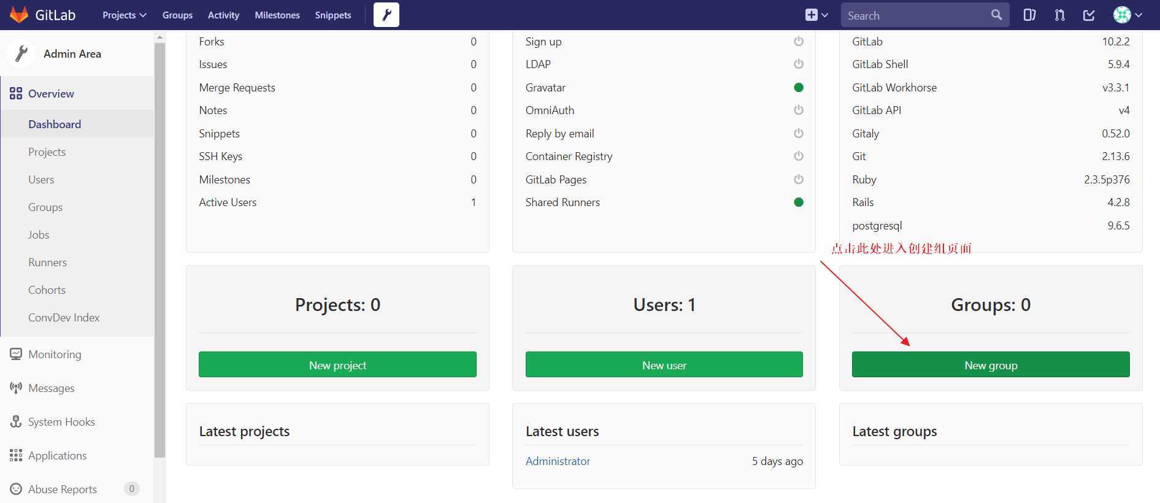Open Milestones in the top navigation

[x=277, y=15]
